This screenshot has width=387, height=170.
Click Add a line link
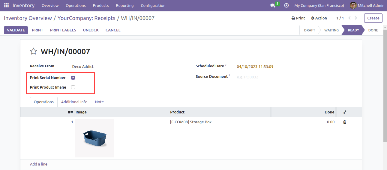click(39, 164)
